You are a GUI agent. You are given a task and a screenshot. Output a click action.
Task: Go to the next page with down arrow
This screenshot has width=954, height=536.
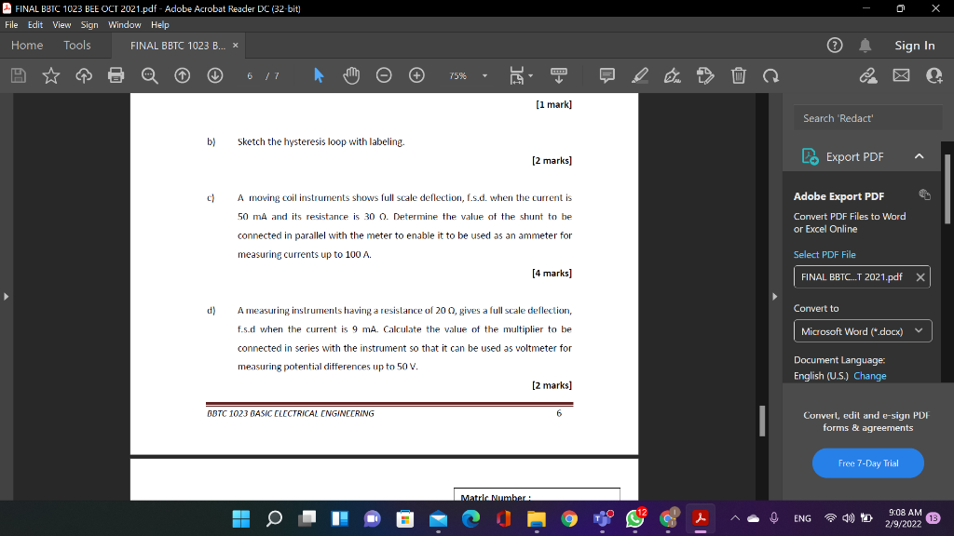214,75
